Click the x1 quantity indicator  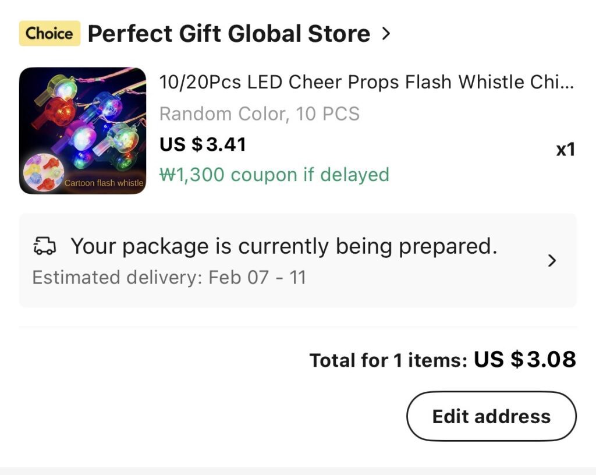565,150
